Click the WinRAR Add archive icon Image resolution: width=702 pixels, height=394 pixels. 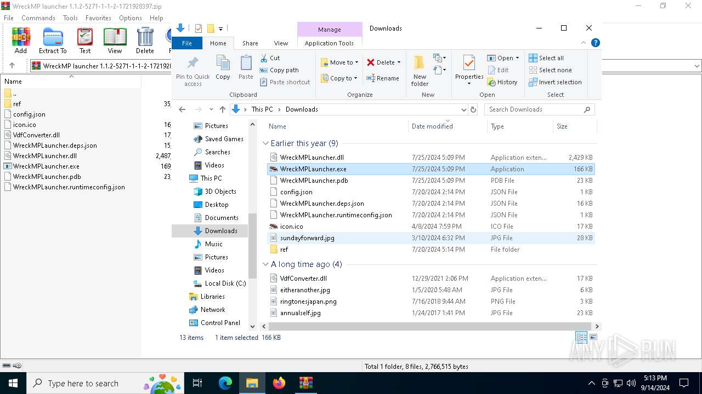21,40
